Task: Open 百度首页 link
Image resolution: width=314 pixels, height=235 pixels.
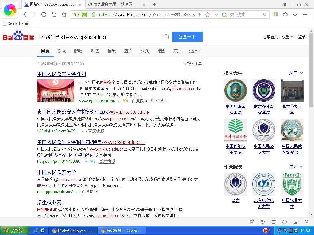Action: [x=270, y=37]
